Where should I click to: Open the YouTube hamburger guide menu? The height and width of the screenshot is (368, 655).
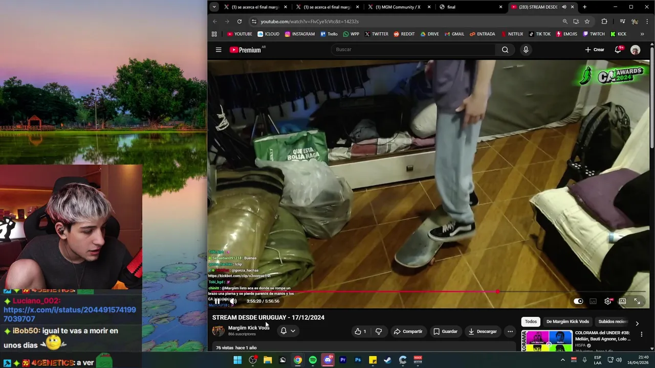pos(219,50)
